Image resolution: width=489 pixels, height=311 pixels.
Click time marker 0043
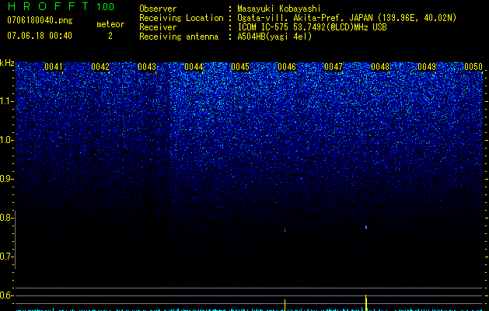[147, 67]
